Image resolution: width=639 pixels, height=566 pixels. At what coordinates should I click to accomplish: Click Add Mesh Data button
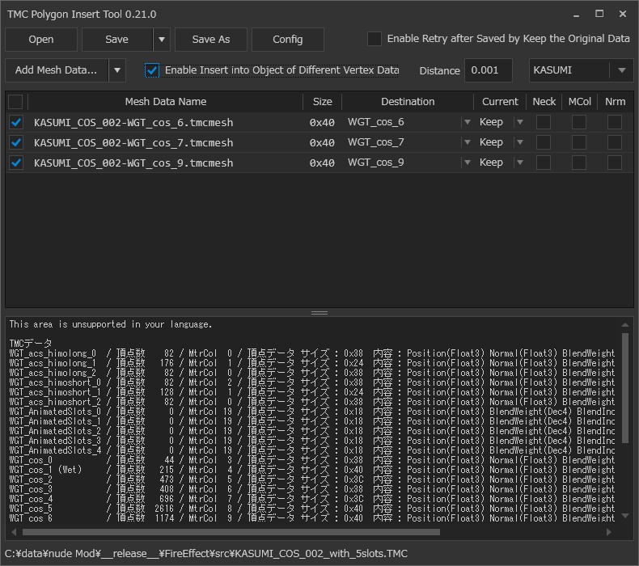point(57,70)
